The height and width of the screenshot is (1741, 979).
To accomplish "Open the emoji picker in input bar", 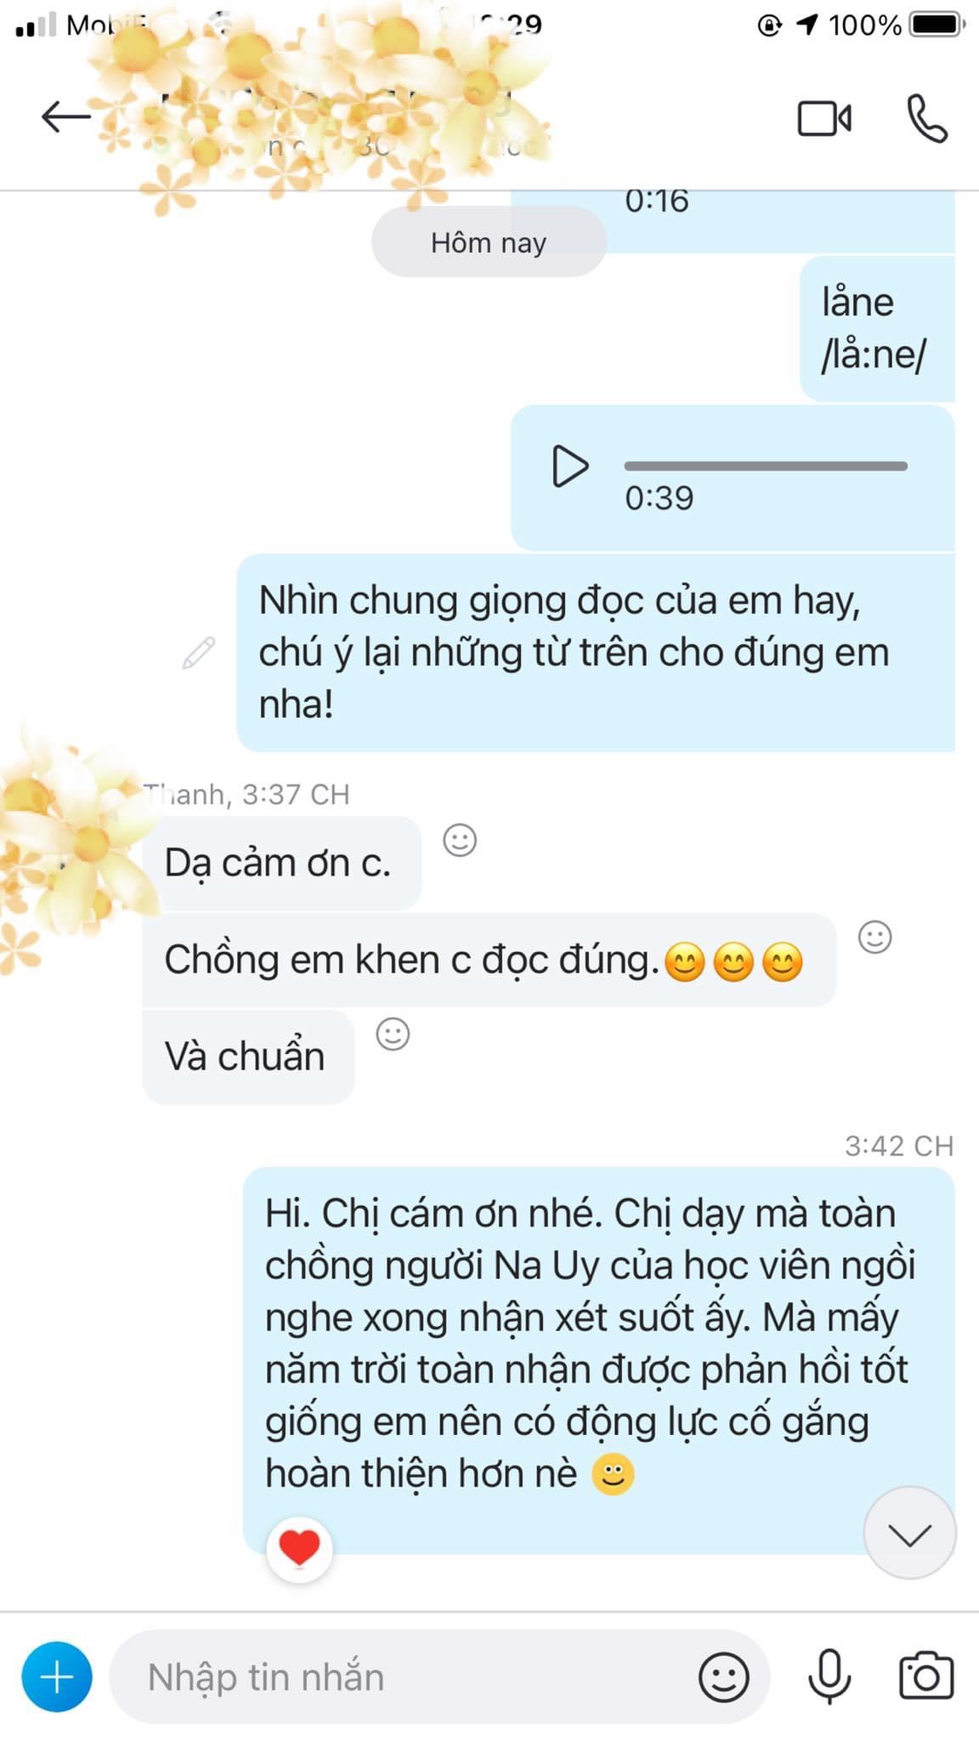I will [723, 1677].
